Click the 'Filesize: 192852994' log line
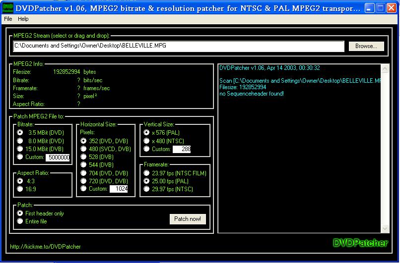Screen dimensions: 400x263 (x=243, y=87)
